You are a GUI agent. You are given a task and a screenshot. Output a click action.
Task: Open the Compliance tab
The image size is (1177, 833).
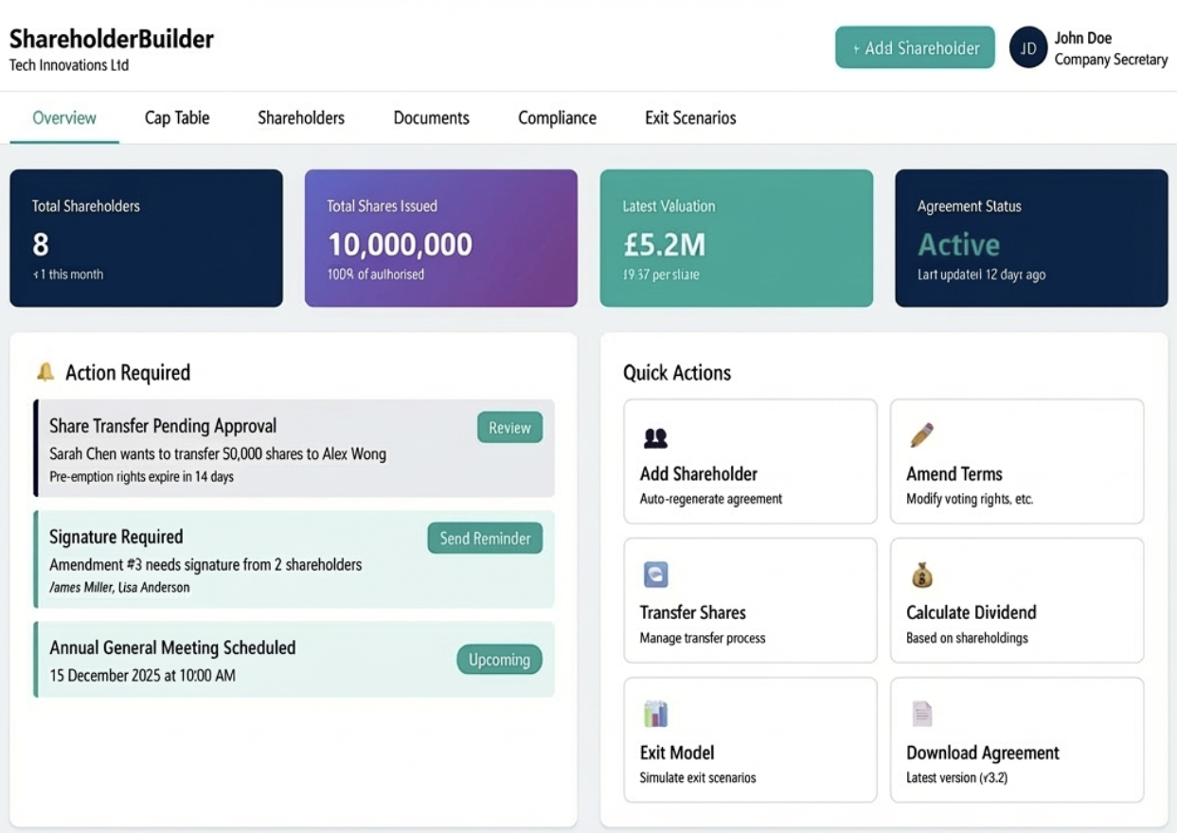pyautogui.click(x=556, y=117)
